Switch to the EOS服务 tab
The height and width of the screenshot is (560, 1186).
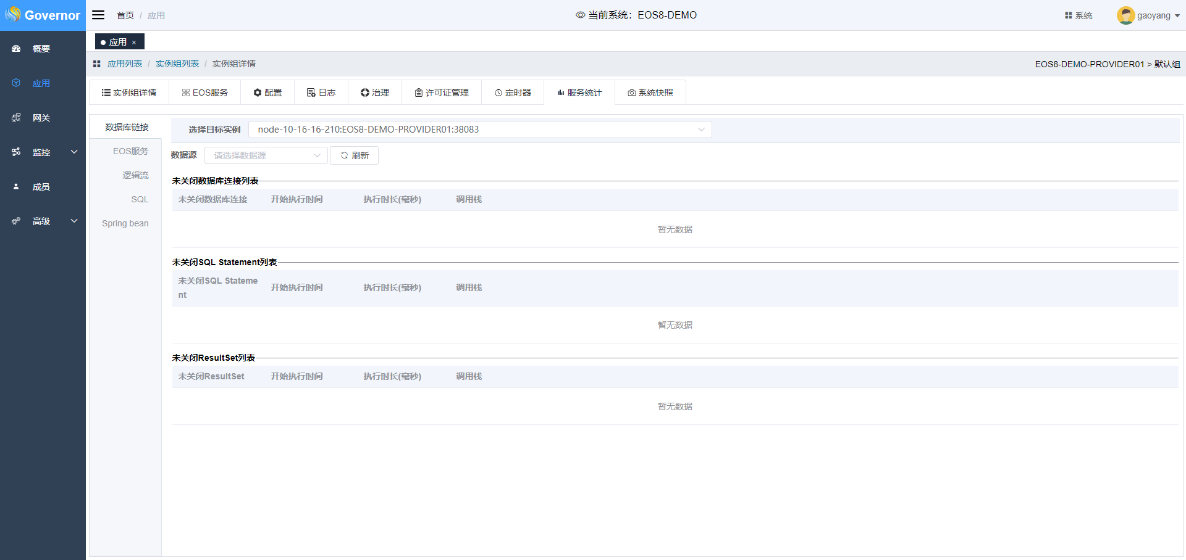coord(204,93)
